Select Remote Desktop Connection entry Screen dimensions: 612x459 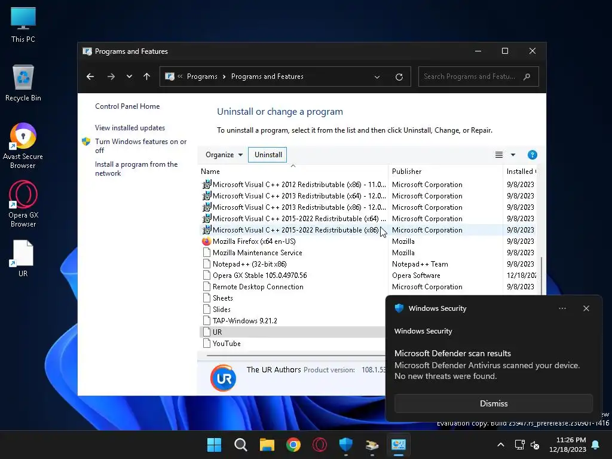pos(369,286)
